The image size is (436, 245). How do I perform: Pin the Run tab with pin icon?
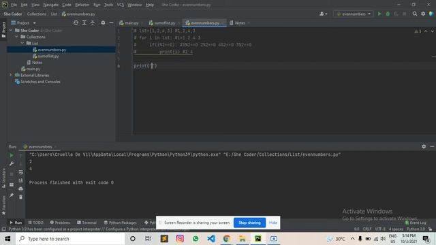click(12, 195)
